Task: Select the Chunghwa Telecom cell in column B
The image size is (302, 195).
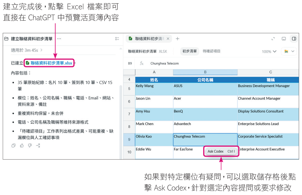Action: coord(205,140)
